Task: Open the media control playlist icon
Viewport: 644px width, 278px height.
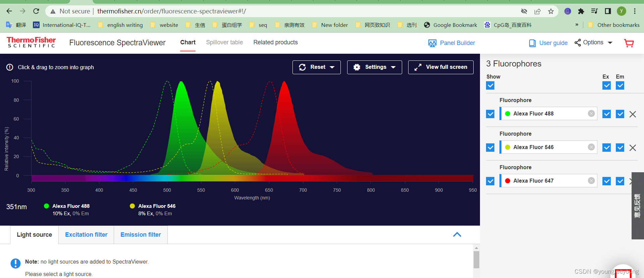Action: click(594, 11)
